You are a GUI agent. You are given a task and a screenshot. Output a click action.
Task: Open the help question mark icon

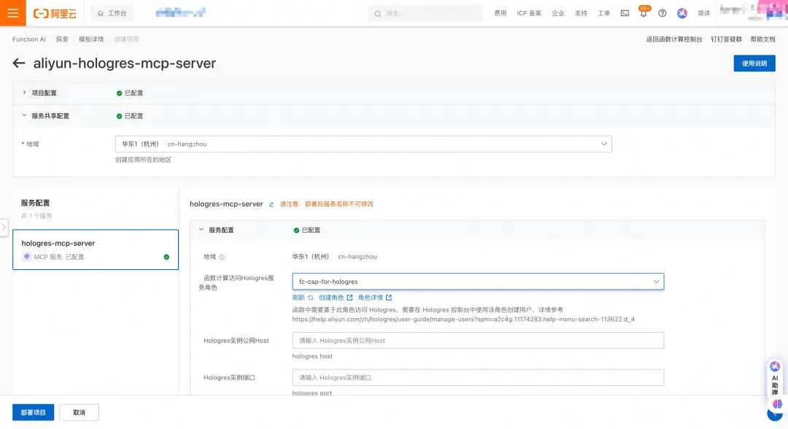tap(663, 14)
